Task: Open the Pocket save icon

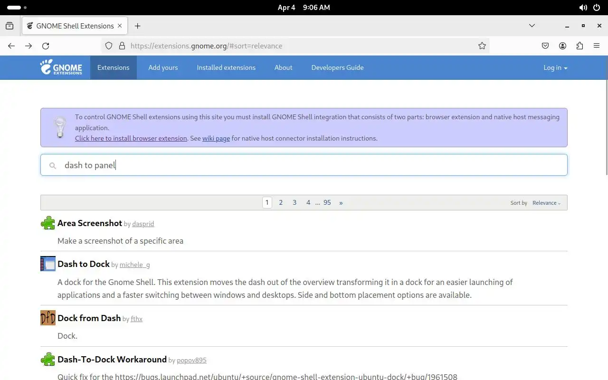Action: point(545,46)
